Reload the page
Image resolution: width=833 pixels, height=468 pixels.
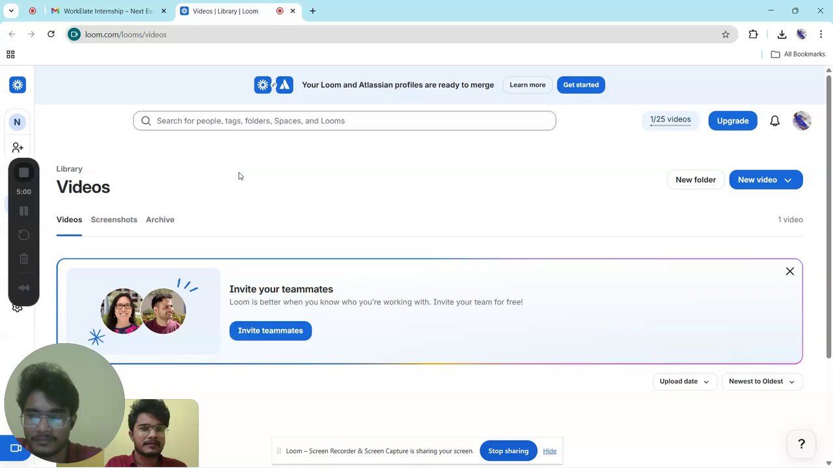(51, 34)
